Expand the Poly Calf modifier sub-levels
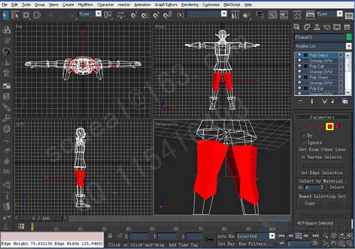The image size is (355, 249). (306, 66)
